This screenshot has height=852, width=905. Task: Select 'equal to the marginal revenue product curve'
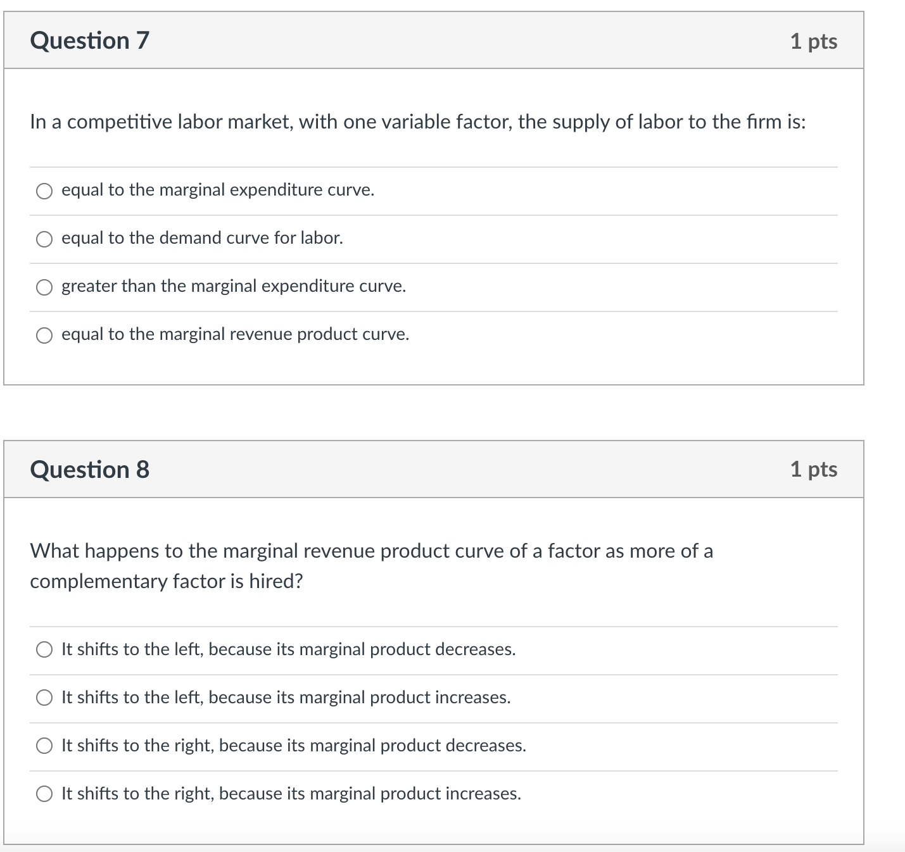[x=44, y=335]
